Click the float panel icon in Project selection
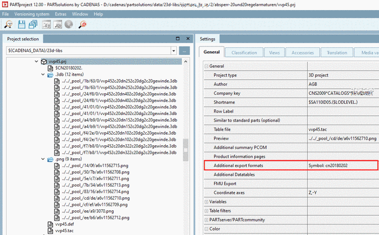This screenshot has width=379, height=235. point(178,39)
